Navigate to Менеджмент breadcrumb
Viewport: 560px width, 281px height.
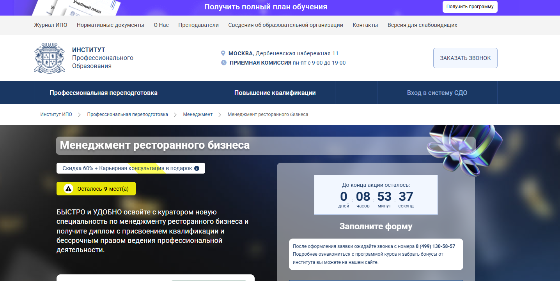(198, 114)
